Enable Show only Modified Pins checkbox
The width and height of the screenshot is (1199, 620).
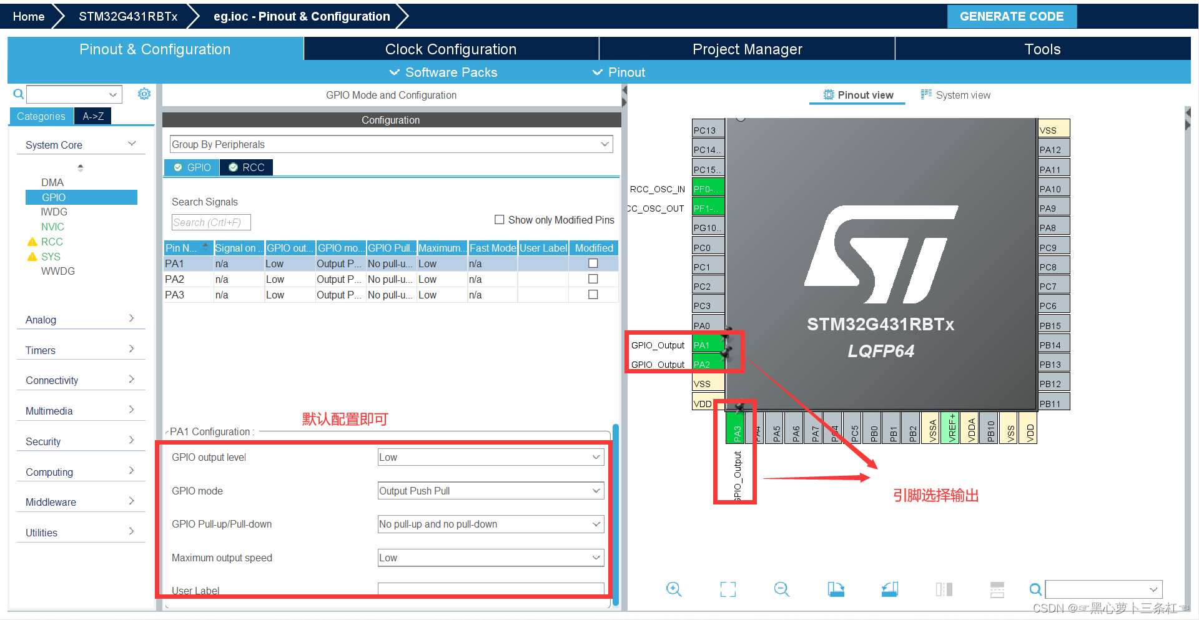coord(500,220)
